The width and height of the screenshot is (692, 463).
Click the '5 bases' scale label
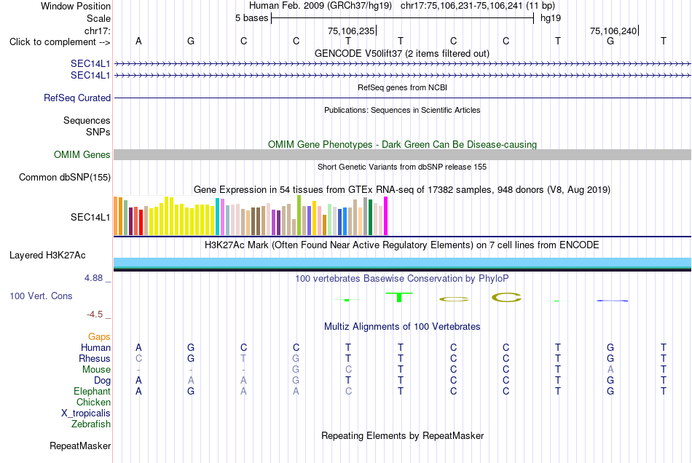(x=251, y=18)
